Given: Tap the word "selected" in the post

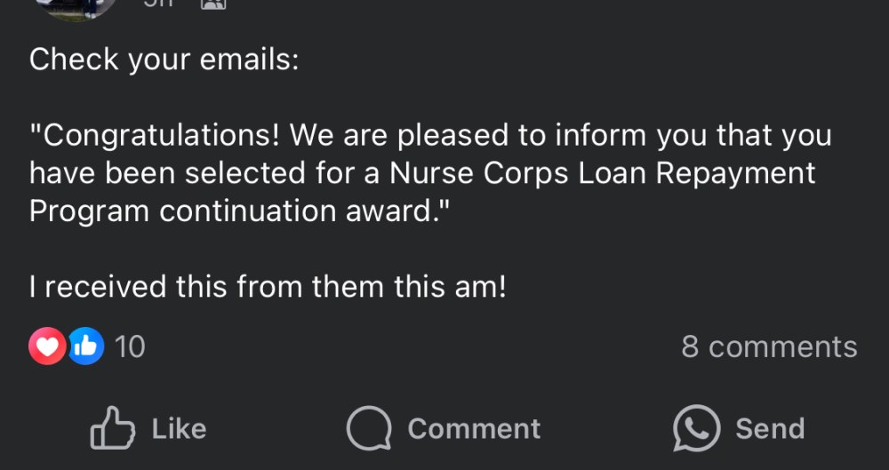Looking at the screenshot, I should pos(245,173).
